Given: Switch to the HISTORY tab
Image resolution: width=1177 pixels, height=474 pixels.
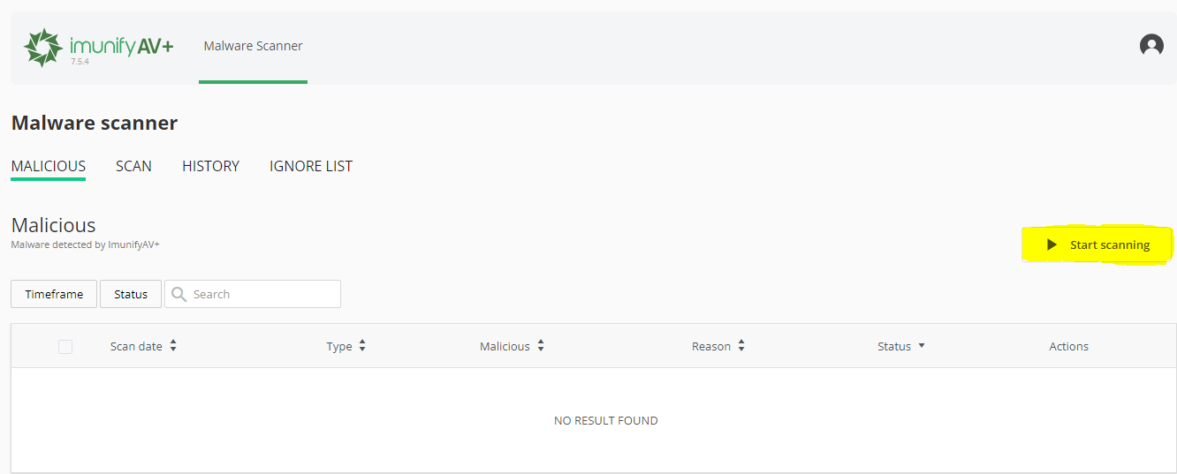Looking at the screenshot, I should pos(210,166).
